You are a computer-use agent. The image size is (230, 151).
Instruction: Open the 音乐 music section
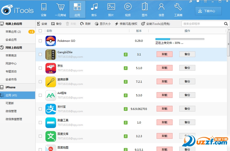(94, 9)
